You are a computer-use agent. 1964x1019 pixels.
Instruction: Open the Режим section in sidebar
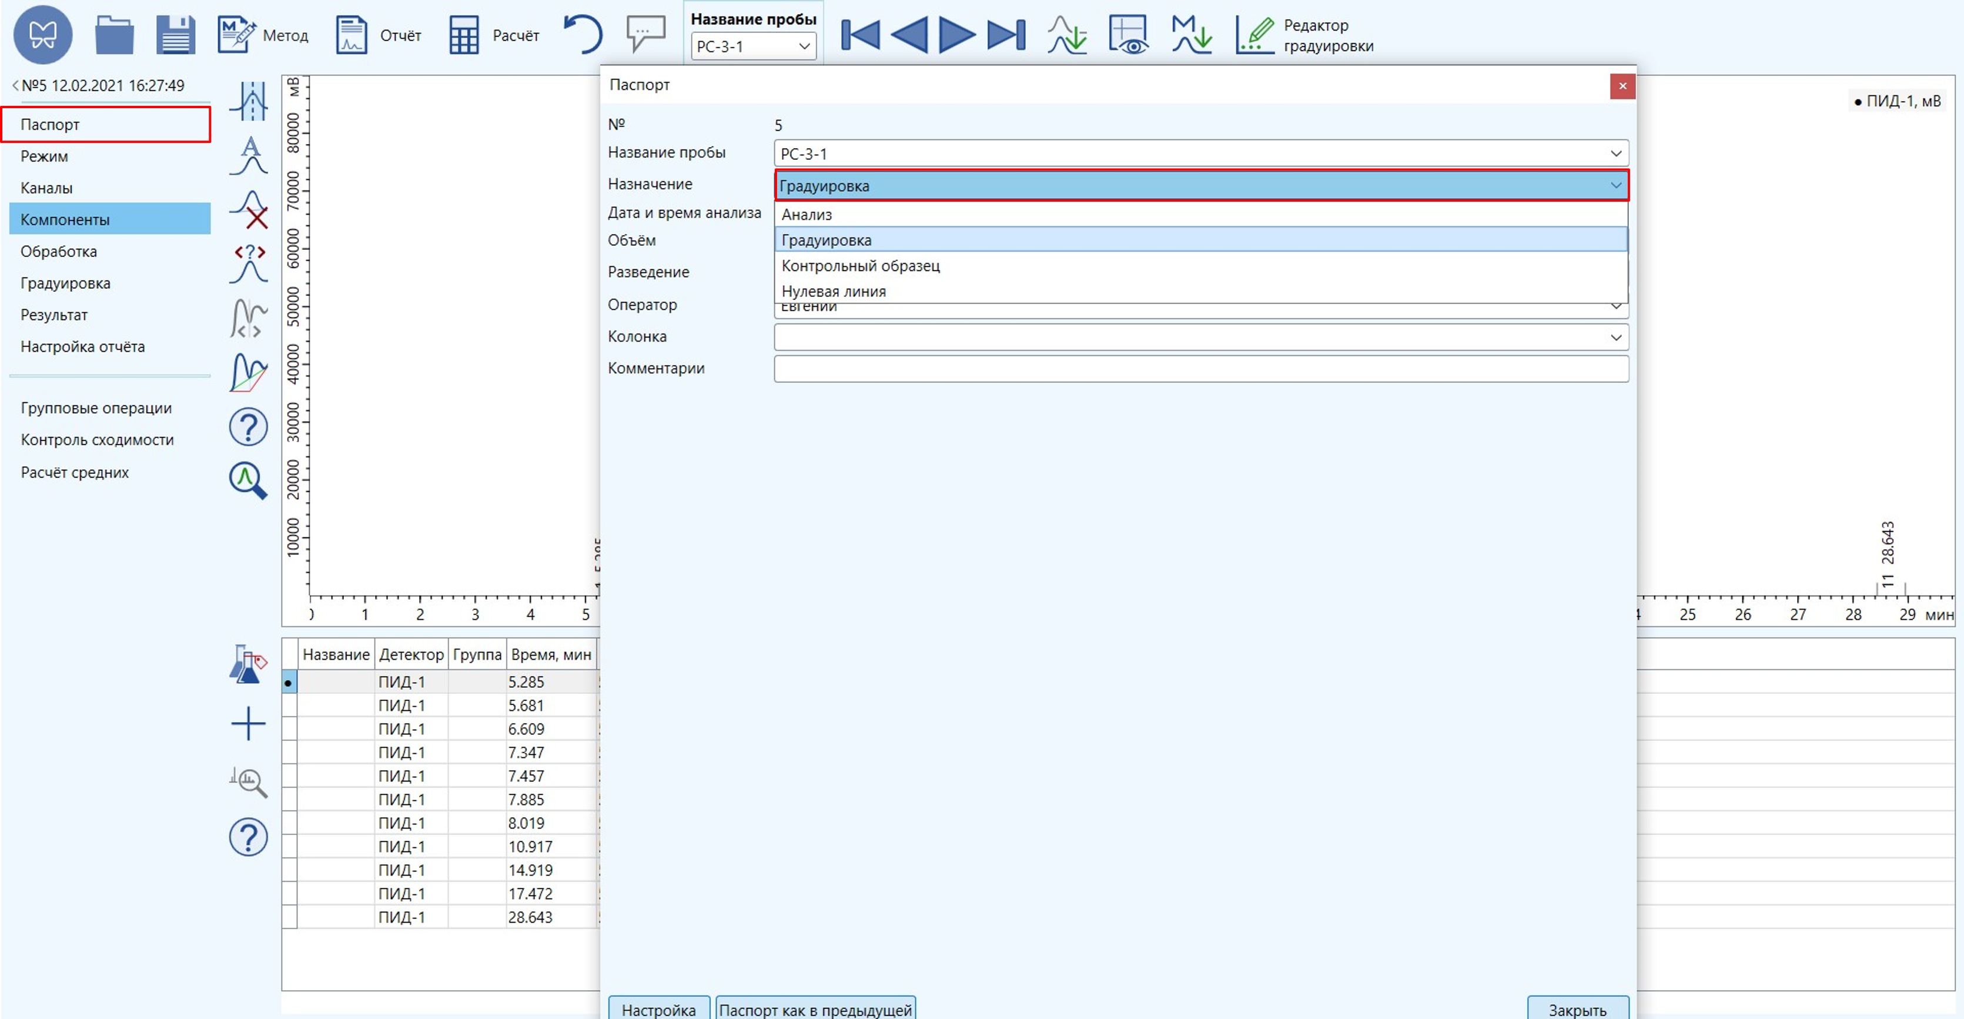44,156
